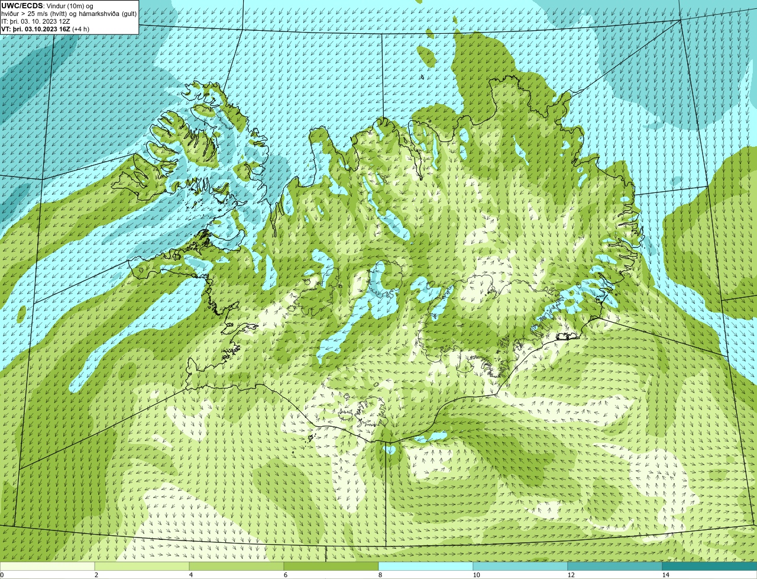
Task: Click the 0–2 m/s palest legend swatch
Action: pos(47,567)
